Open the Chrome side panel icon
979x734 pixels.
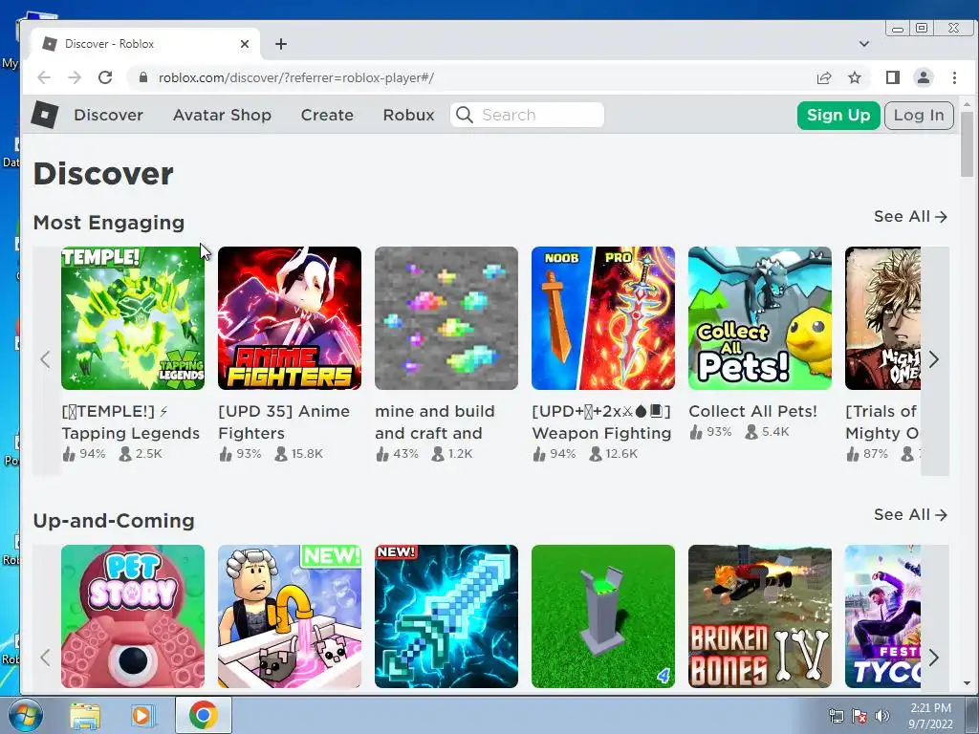(x=893, y=77)
